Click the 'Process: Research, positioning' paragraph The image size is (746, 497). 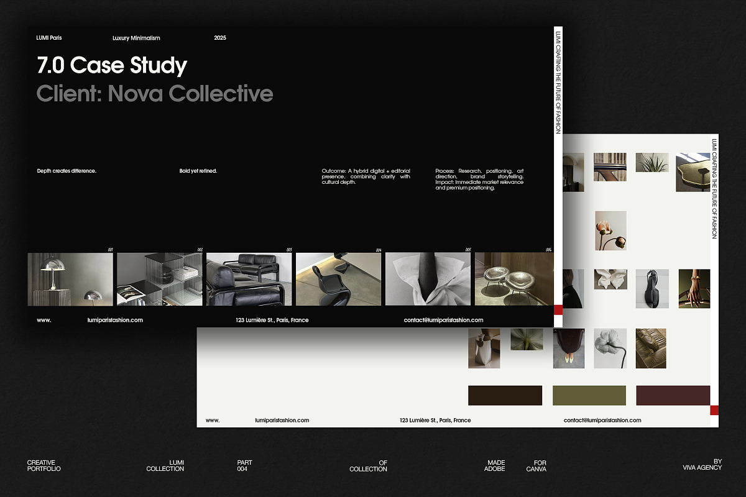point(479,179)
